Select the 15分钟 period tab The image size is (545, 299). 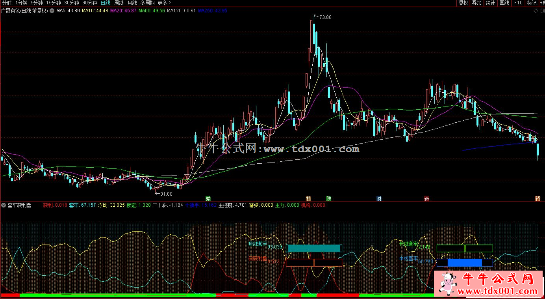54,3
